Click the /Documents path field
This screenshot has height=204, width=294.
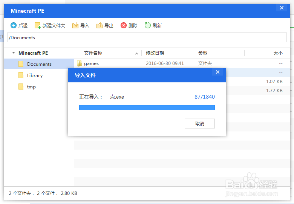[147, 37]
